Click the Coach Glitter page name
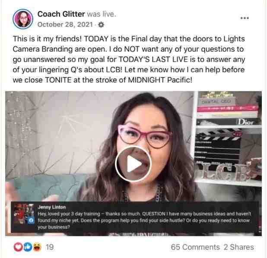The width and height of the screenshot is (267, 258). (x=61, y=14)
